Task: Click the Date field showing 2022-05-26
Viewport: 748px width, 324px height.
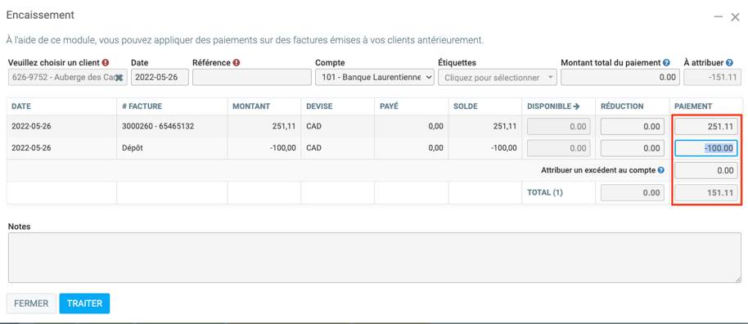Action: 160,77
